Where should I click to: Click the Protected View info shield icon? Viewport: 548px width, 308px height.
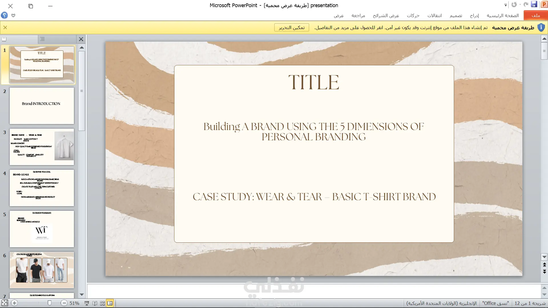[541, 27]
